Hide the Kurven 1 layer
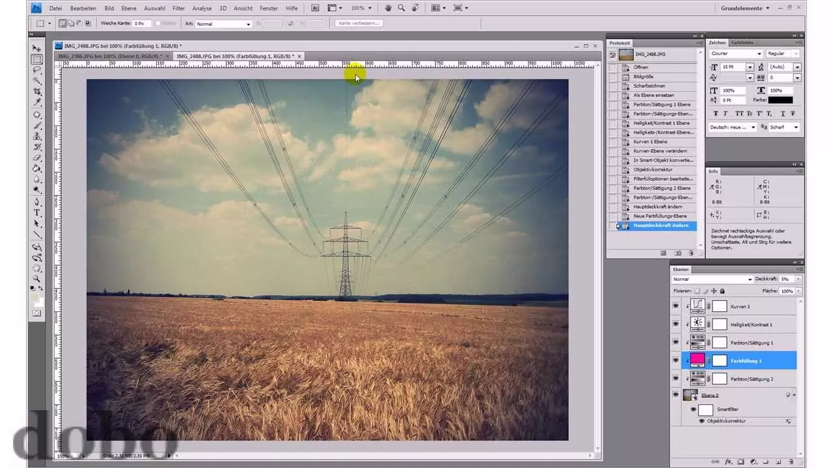Viewport: 833px width, 468px height. point(676,306)
